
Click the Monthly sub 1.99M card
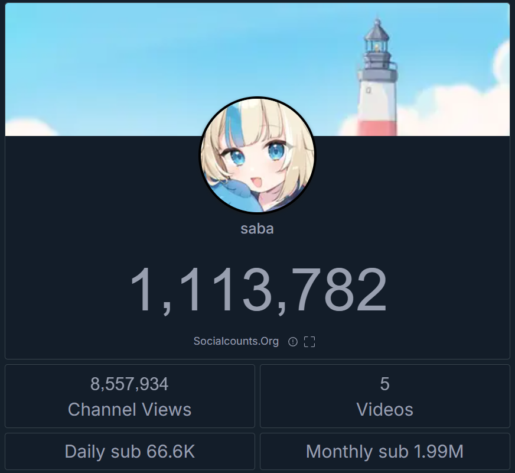(385, 451)
